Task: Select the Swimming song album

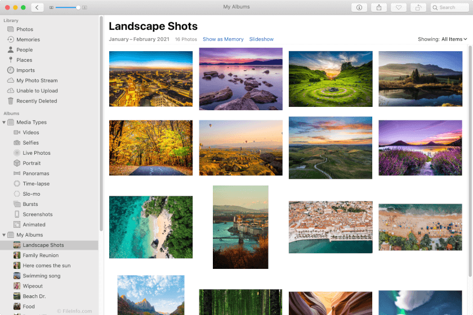Action: point(49,276)
